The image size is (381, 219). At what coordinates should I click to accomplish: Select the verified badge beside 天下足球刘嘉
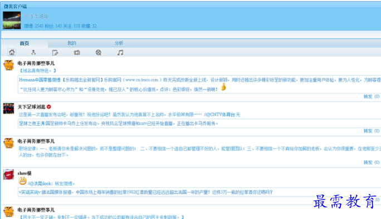click(x=48, y=107)
